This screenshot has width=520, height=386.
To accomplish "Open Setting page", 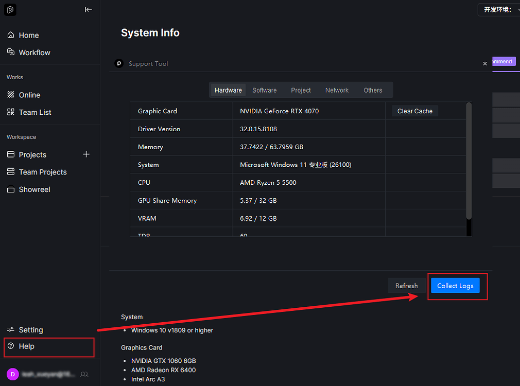I will coord(31,330).
